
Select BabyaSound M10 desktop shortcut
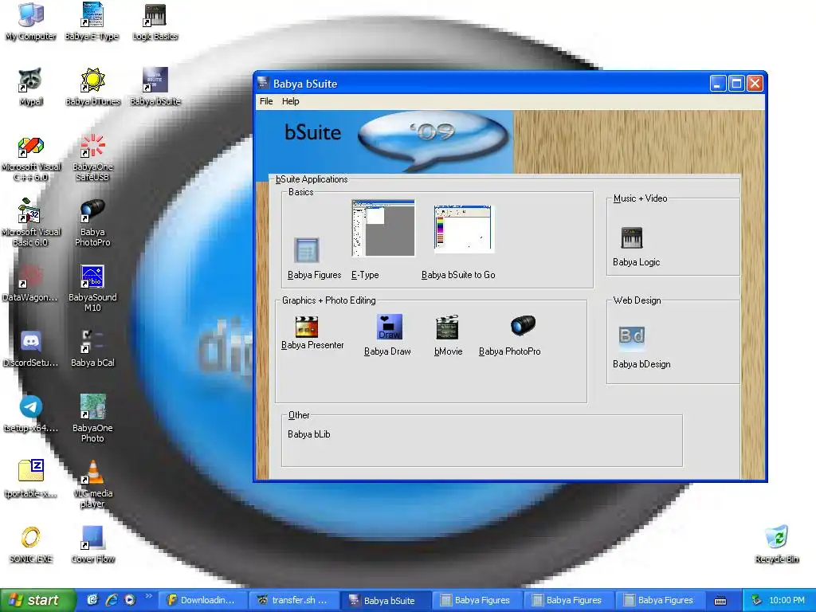click(x=92, y=288)
